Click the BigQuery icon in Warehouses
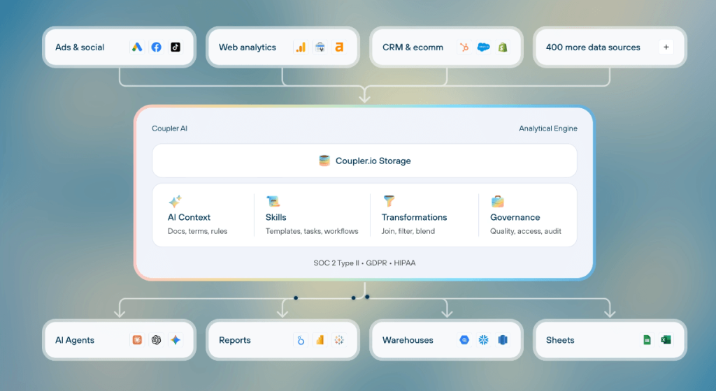716x391 pixels. coord(464,340)
